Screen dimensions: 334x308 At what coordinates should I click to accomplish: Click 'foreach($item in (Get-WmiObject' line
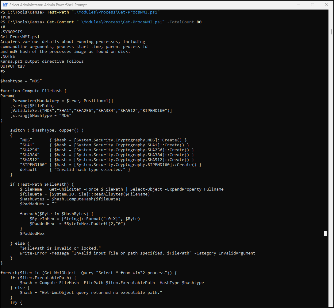[89, 273]
